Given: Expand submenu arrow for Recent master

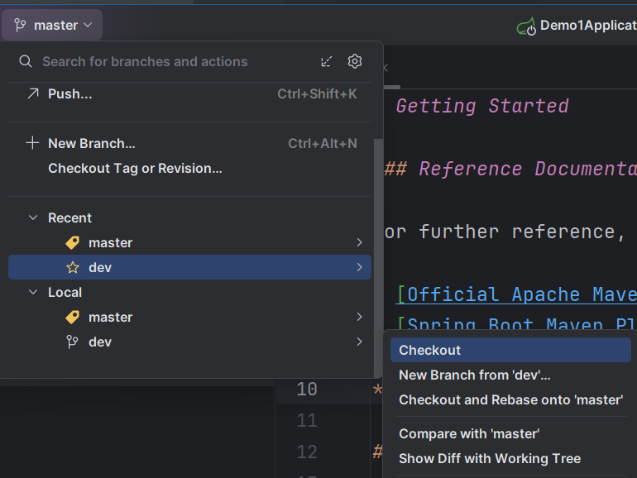Looking at the screenshot, I should 359,242.
